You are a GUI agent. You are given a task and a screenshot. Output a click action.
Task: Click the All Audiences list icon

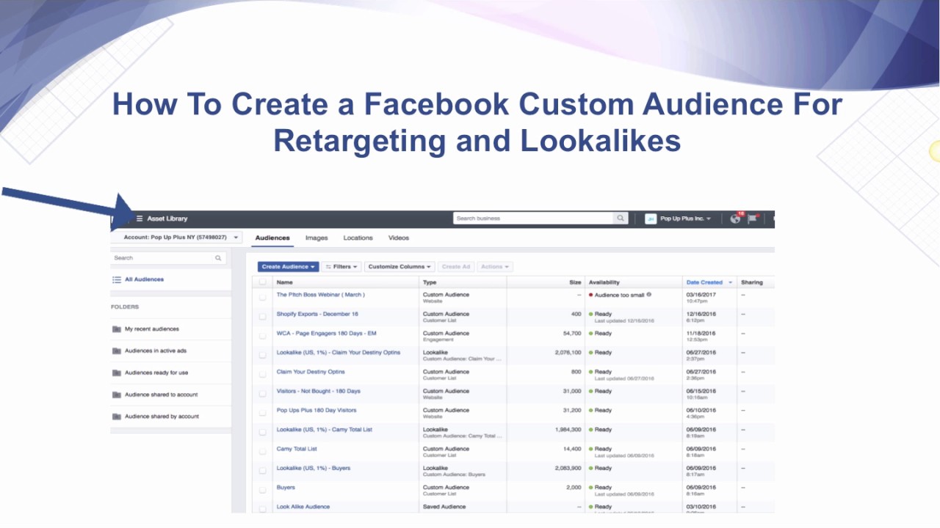[116, 279]
